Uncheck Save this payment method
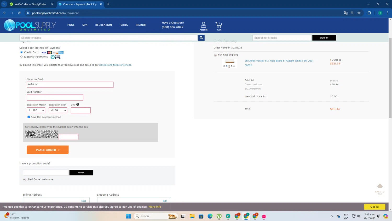This screenshot has height=221, width=392. [x=29, y=117]
